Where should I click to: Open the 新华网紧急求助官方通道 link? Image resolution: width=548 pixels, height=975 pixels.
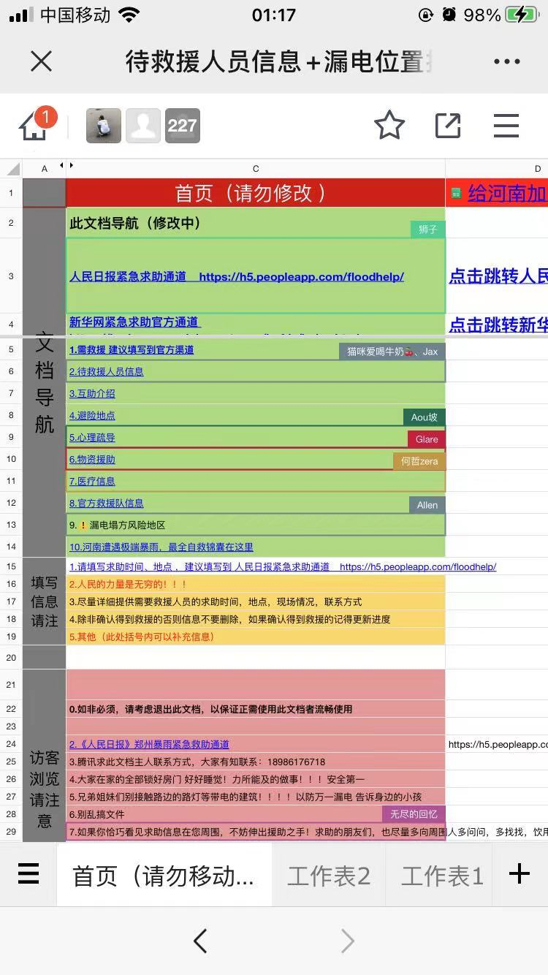(x=134, y=322)
